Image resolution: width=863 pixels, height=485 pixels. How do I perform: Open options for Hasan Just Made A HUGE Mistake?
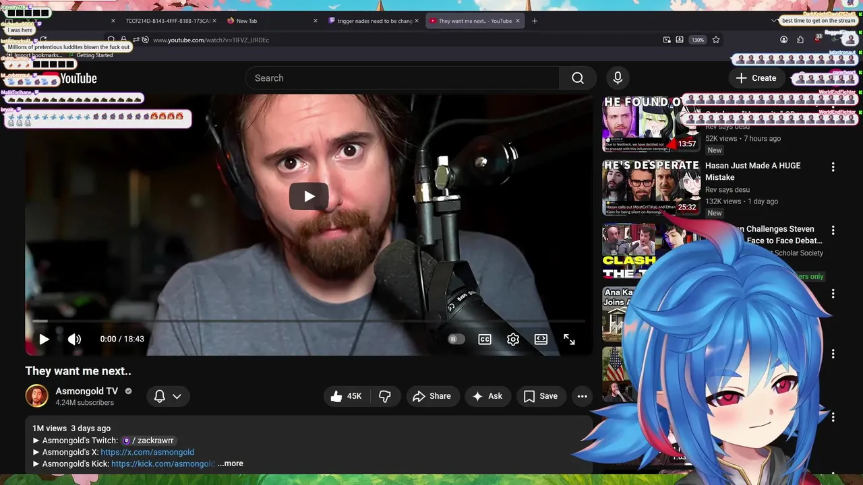coord(833,167)
